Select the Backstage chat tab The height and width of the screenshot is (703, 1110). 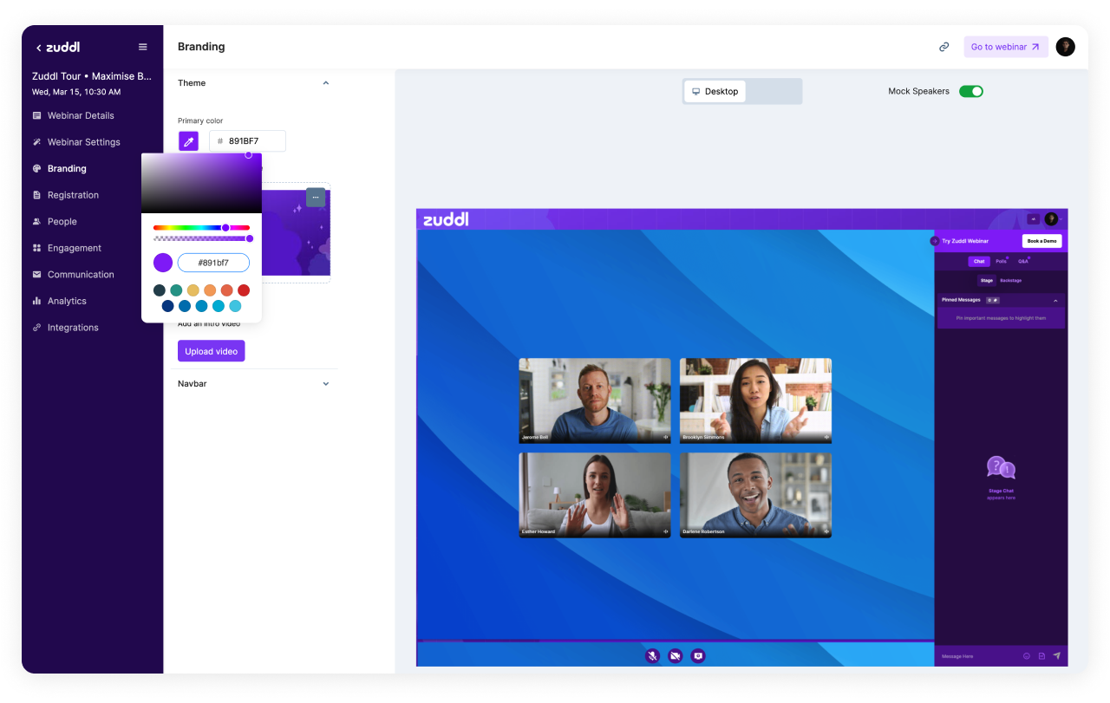[x=1010, y=281]
